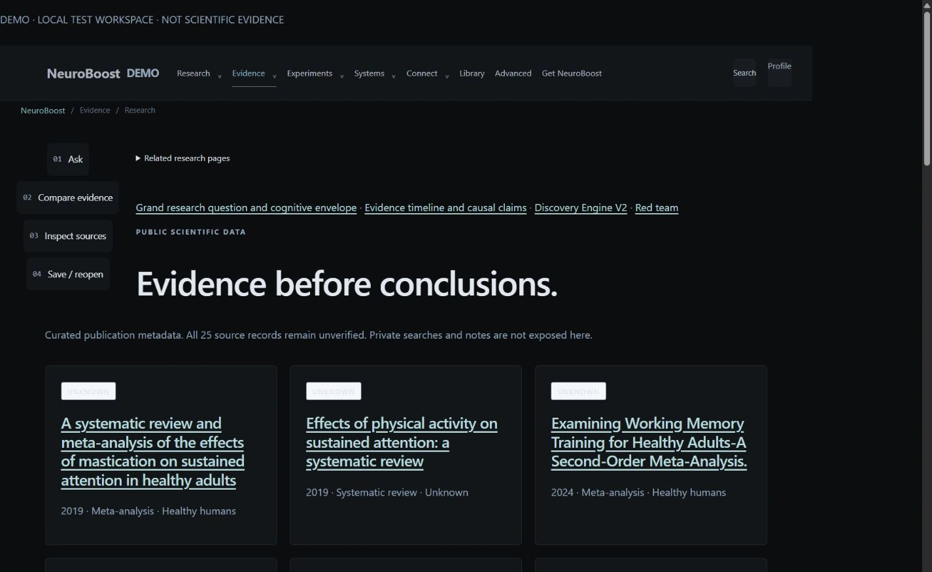
Task: Expand the Systems nav chevron
Action: (x=393, y=76)
